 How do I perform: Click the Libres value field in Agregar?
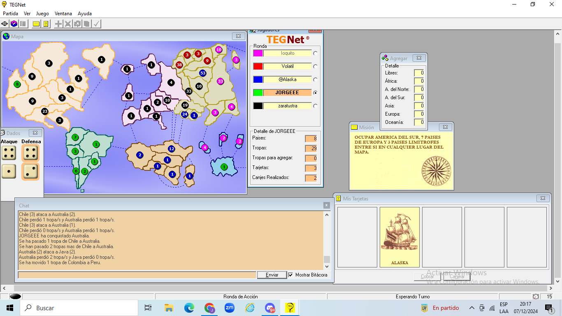click(x=419, y=73)
